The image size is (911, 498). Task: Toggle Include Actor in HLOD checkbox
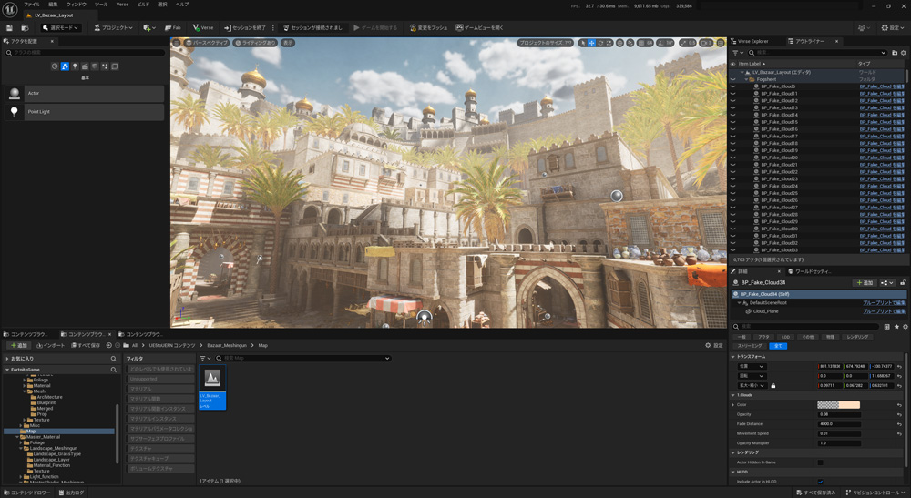click(821, 482)
